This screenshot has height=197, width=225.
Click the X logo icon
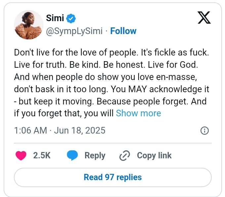[x=204, y=18]
